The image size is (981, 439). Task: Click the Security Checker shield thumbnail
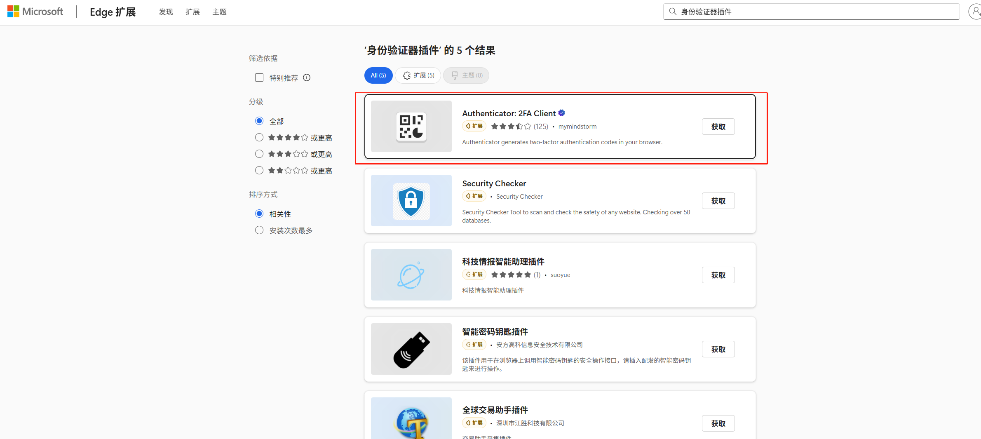point(411,201)
